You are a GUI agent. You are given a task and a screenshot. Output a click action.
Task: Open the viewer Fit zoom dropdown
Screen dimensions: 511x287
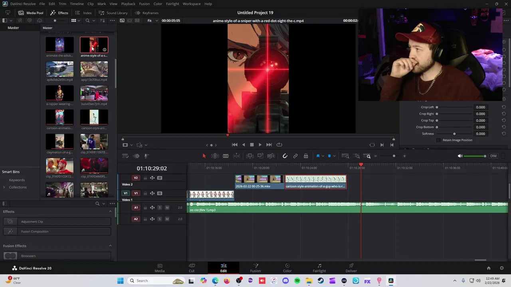point(153,20)
